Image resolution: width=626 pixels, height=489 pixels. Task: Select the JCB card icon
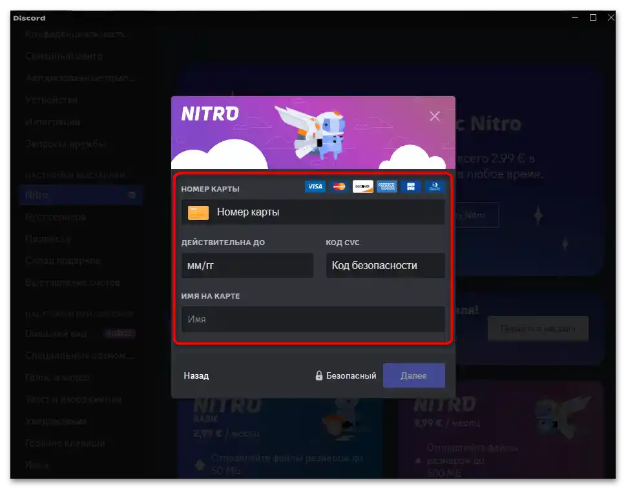tap(410, 186)
